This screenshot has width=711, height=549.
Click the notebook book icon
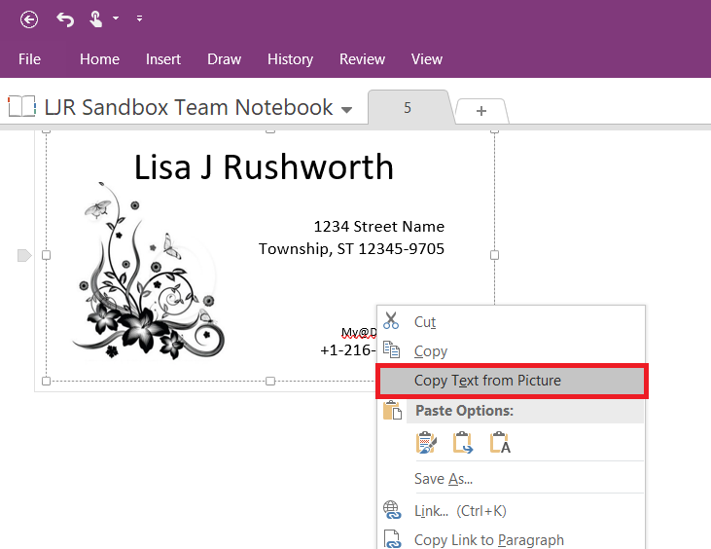click(21, 107)
